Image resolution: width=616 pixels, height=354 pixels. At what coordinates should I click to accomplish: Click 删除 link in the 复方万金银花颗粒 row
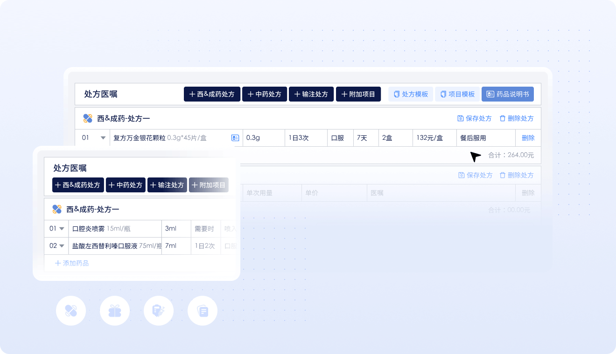(x=528, y=138)
